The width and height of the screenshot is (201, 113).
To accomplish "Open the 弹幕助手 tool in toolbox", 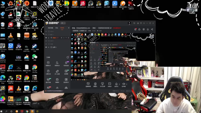I will [48, 64].
